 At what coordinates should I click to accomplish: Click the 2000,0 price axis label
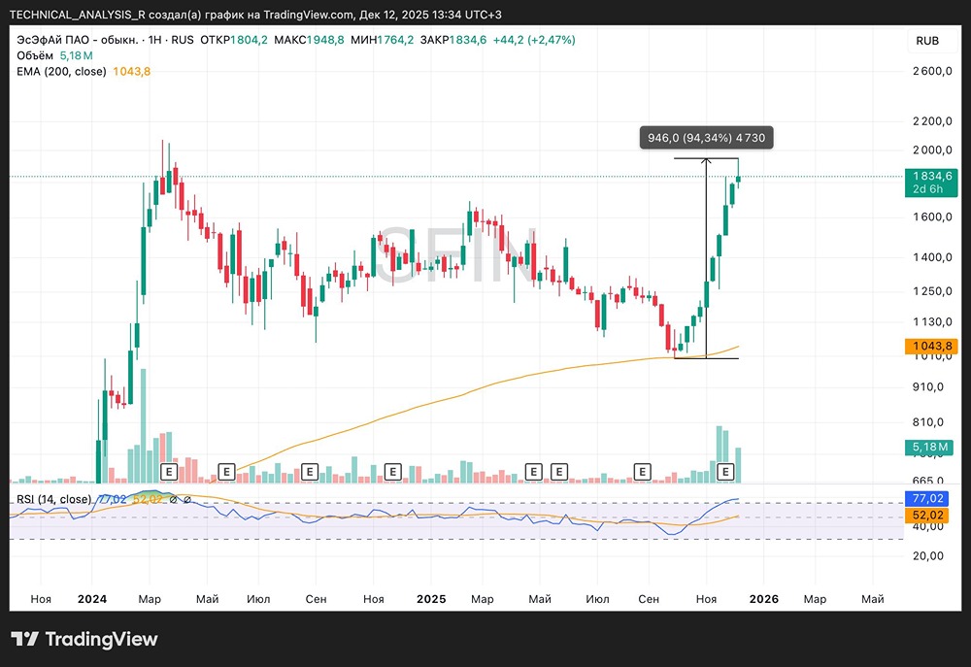pos(932,150)
